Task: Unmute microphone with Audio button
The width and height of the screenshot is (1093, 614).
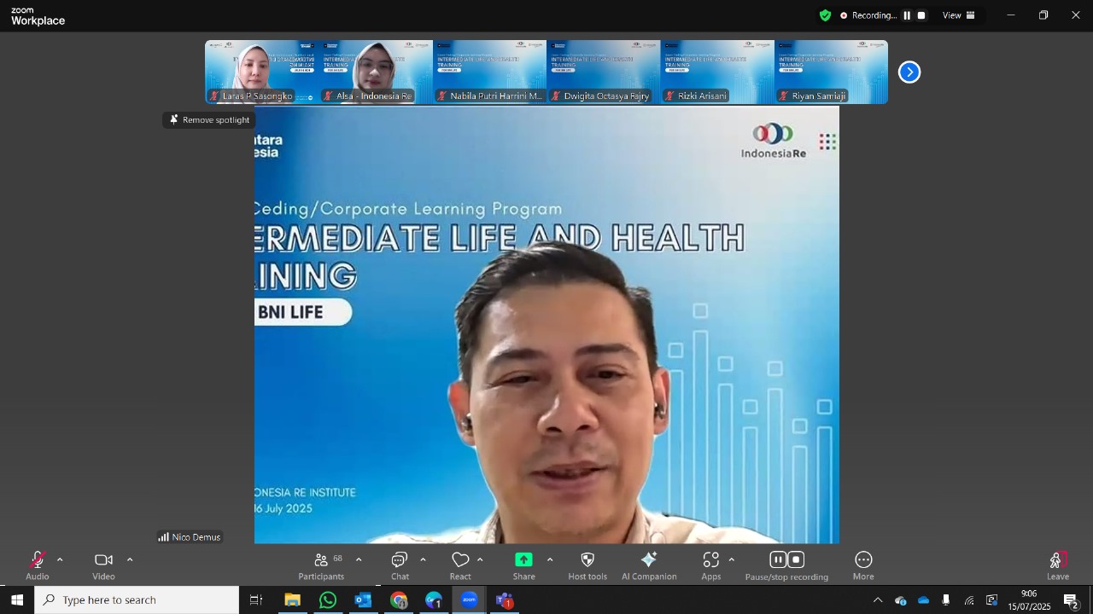Action: click(x=38, y=565)
